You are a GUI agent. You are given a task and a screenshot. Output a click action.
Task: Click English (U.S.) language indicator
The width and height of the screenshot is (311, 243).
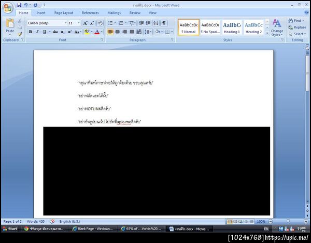[x=69, y=221]
